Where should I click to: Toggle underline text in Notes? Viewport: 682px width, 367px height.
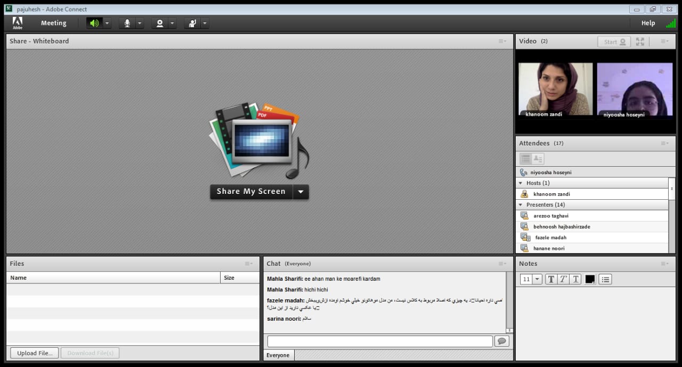(x=575, y=279)
